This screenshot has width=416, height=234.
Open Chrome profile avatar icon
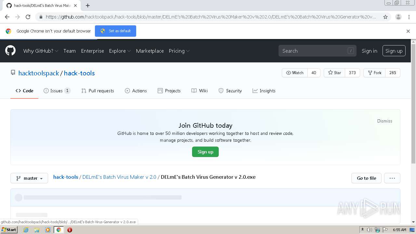pyautogui.click(x=398, y=17)
